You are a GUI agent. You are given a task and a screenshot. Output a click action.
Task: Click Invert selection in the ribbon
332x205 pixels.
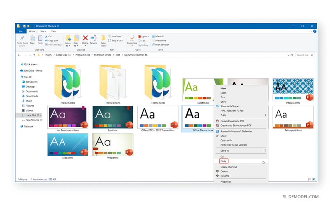pyautogui.click(x=161, y=45)
